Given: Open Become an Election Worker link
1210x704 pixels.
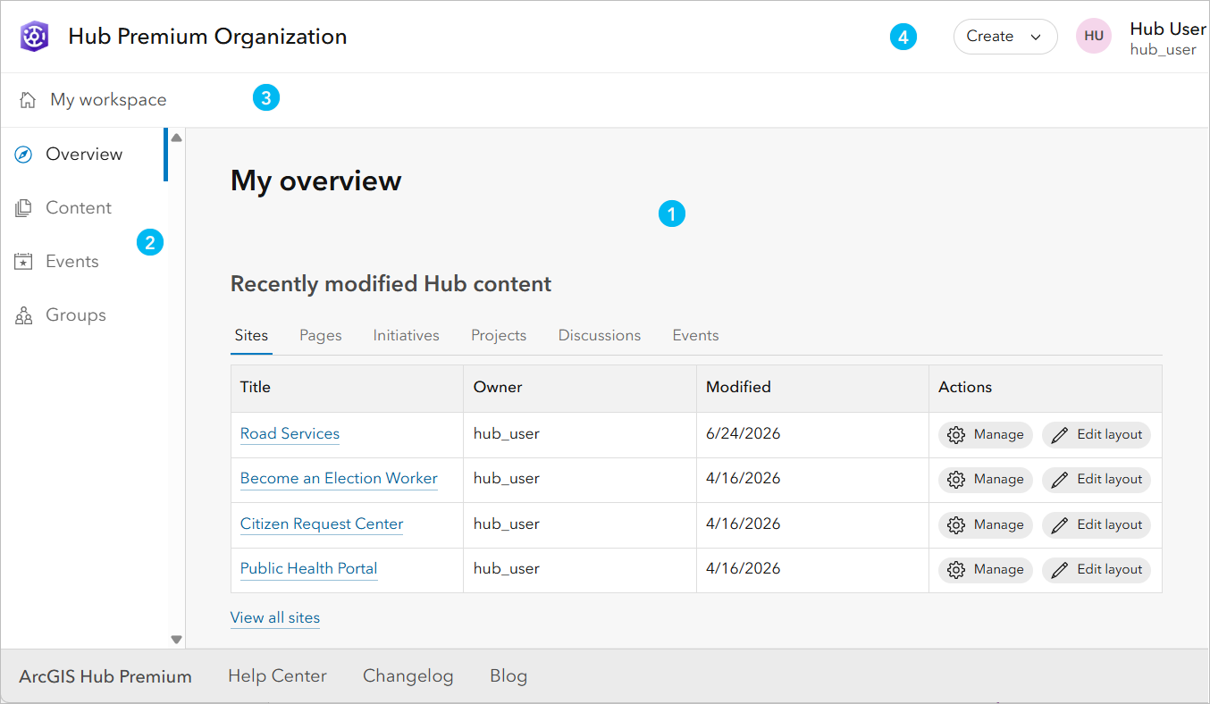Looking at the screenshot, I should tap(339, 479).
